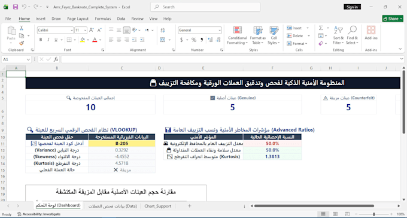Screen dimensions: 407x218
Task: Click the Merge & Center icon
Action: (x=163, y=40)
